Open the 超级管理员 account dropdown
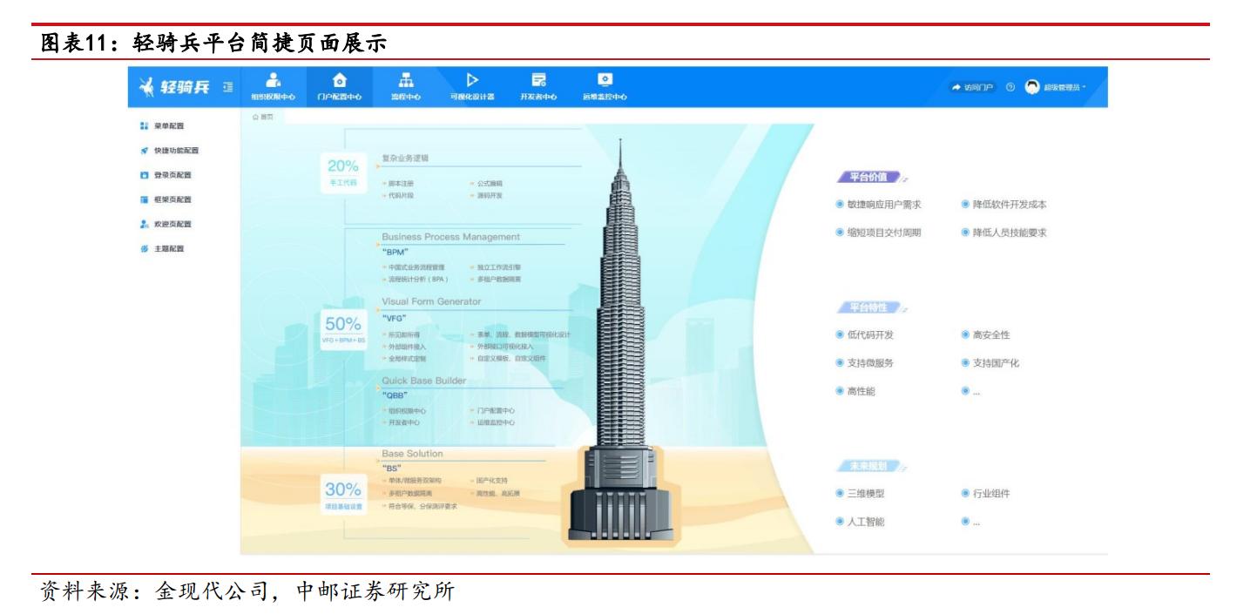The height and width of the screenshot is (614, 1237). 1065,88
